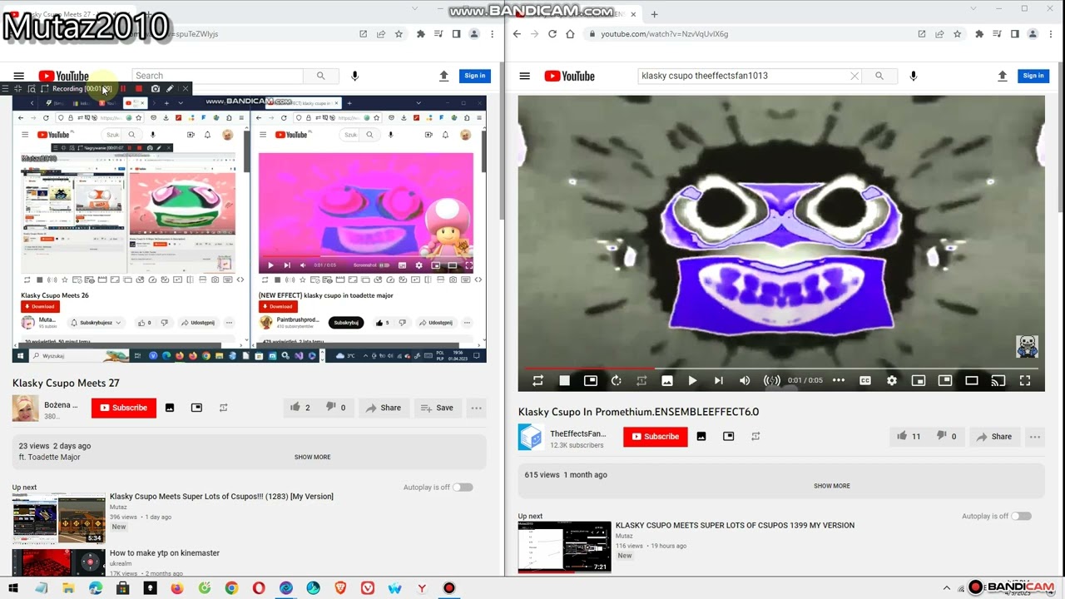This screenshot has width=1065, height=599.
Task: Enter fullscreen on the right video player
Action: [x=1025, y=380]
